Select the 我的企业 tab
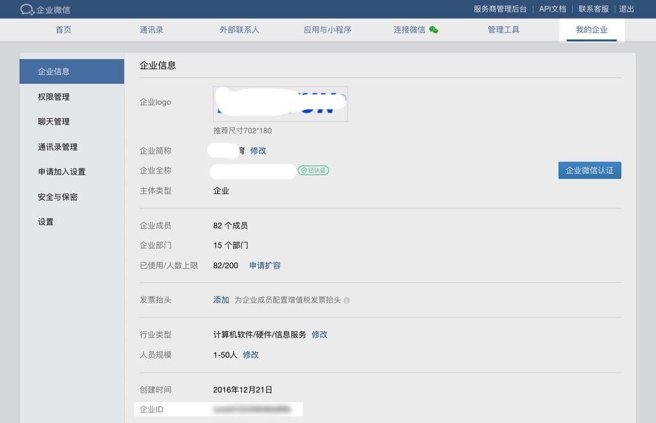This screenshot has width=656, height=423. tap(592, 30)
